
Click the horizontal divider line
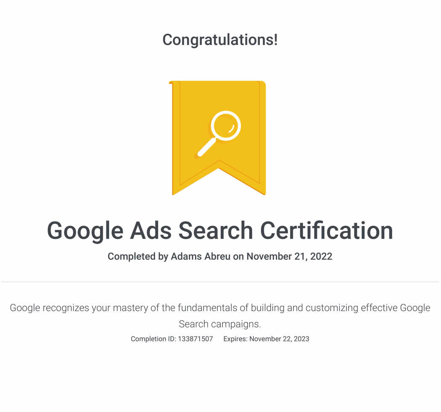(x=220, y=282)
